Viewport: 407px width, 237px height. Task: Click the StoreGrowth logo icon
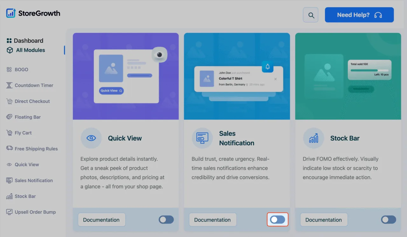click(11, 13)
